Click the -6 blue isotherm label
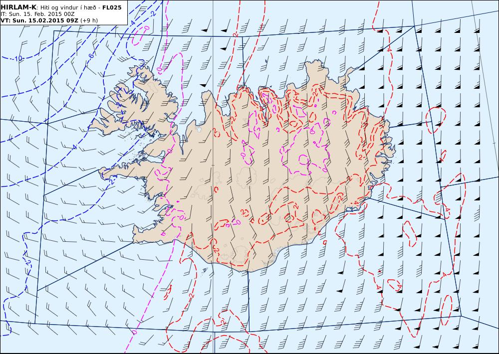The width and height of the screenshot is (499, 354). (x=91, y=56)
